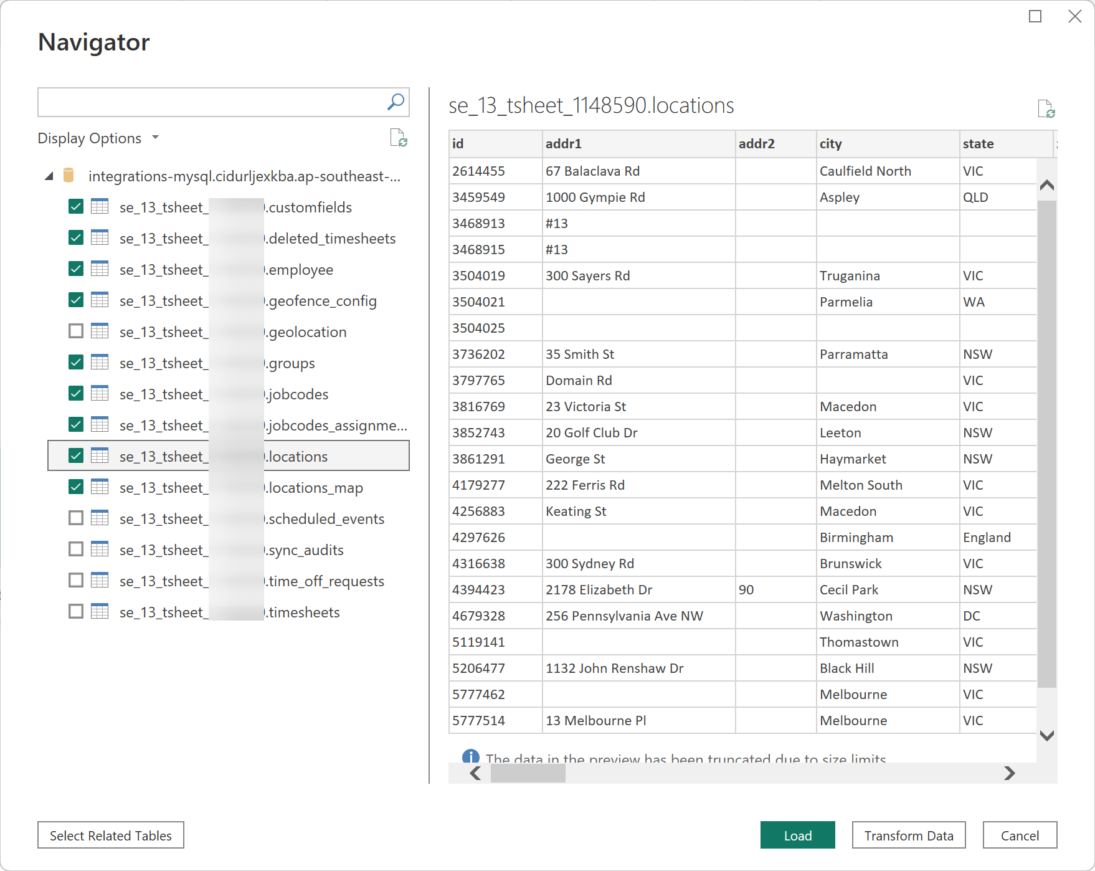Screen dimensions: 1095x871
Task: Click the table icon for groups
Action: [100, 363]
